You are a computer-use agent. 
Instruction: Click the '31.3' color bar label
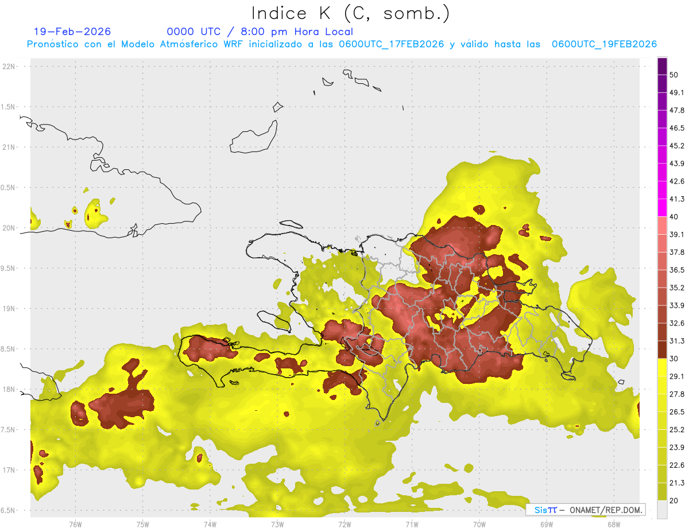(677, 341)
